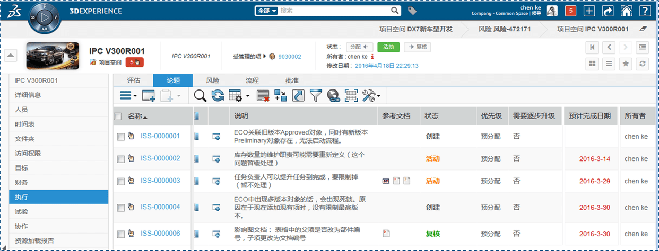The height and width of the screenshot is (251, 659).
Task: Click the toolbar Refresh arrows icon
Action: [218, 95]
